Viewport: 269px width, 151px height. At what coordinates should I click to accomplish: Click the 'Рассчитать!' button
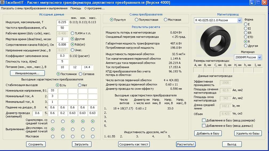[186, 144]
